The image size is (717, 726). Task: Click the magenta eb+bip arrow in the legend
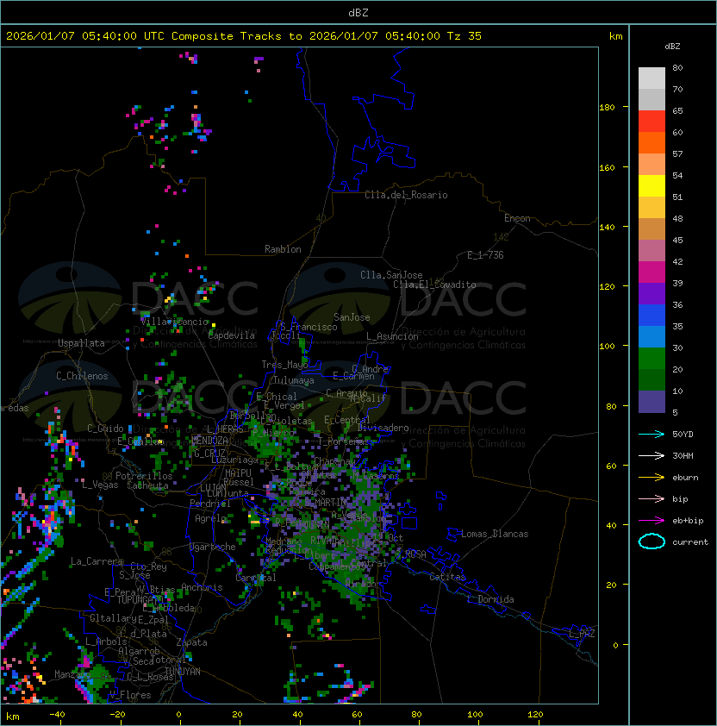click(652, 521)
